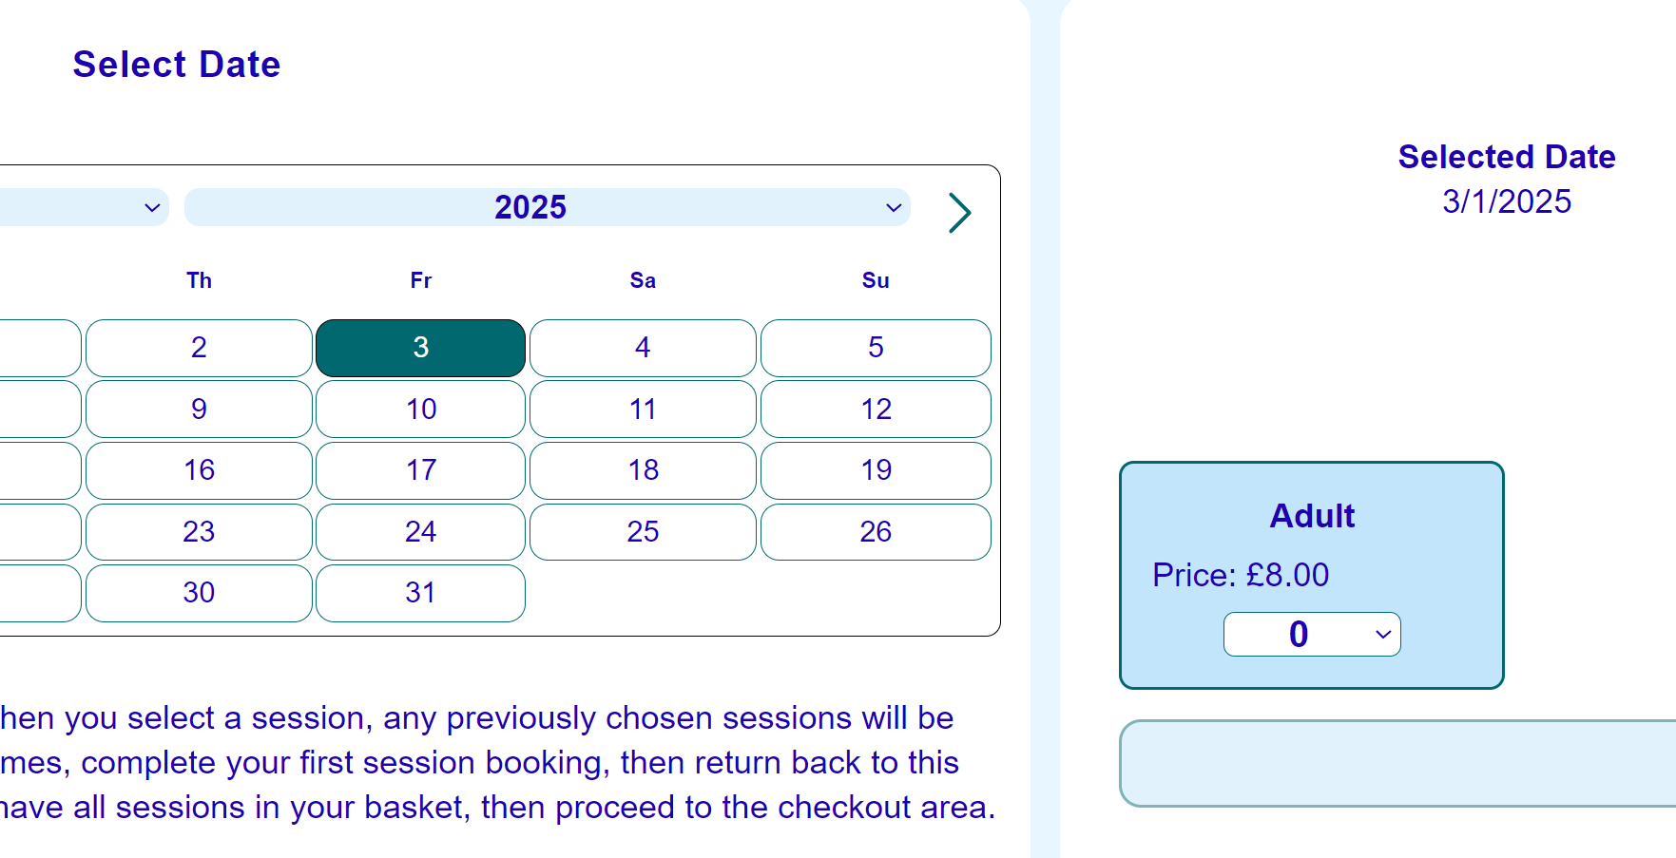The image size is (1676, 858).
Task: Select Thursday the 30th
Action: [199, 593]
